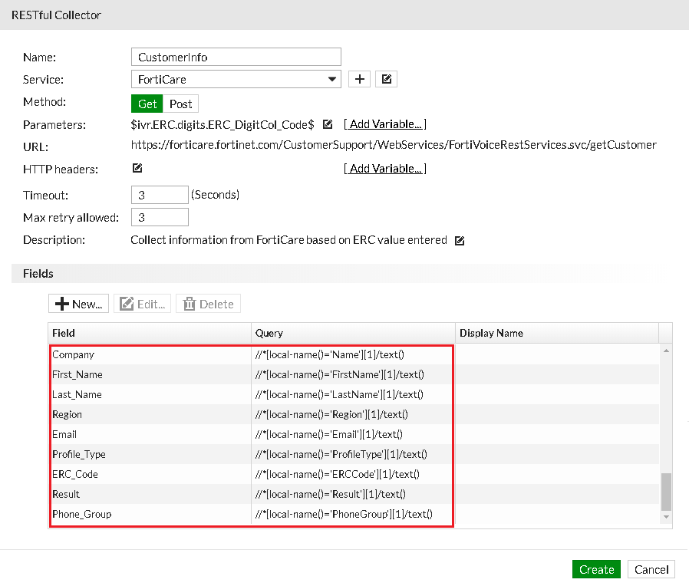This screenshot has height=586, width=689.
Task: Click the FortiCare URL text
Action: click(394, 145)
